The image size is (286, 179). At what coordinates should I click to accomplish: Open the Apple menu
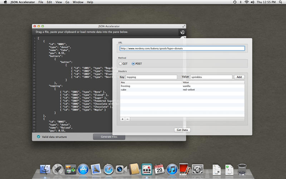(x=5, y=2)
